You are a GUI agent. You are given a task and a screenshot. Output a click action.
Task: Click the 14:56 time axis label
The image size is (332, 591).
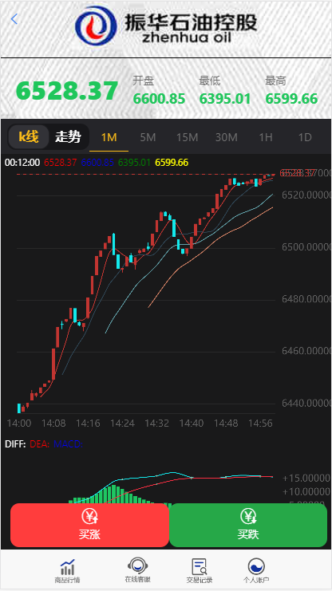(x=260, y=424)
